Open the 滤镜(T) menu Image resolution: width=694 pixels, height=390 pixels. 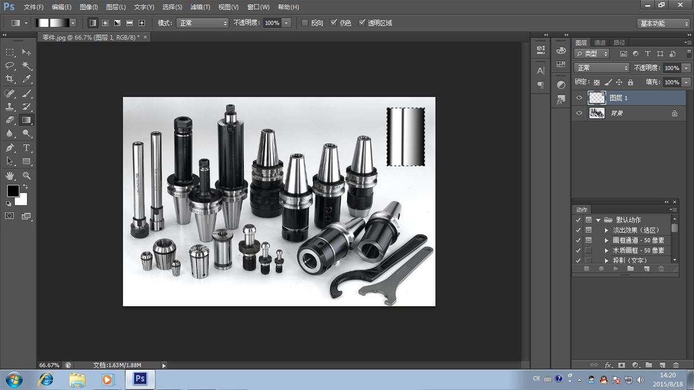[200, 7]
